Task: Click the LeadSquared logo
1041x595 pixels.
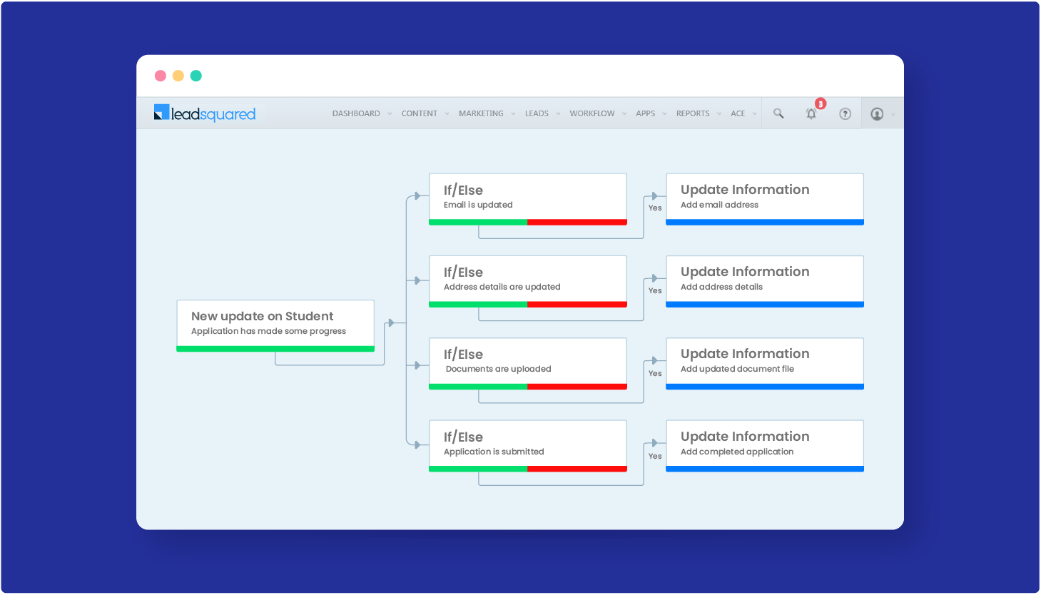Action: pos(205,113)
